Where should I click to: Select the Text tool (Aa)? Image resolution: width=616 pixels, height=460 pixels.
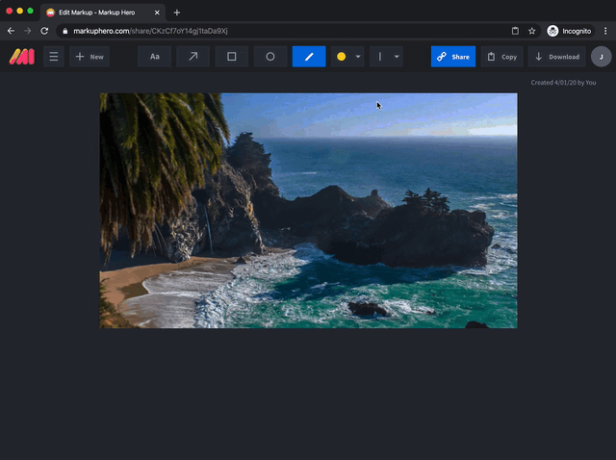coord(154,57)
